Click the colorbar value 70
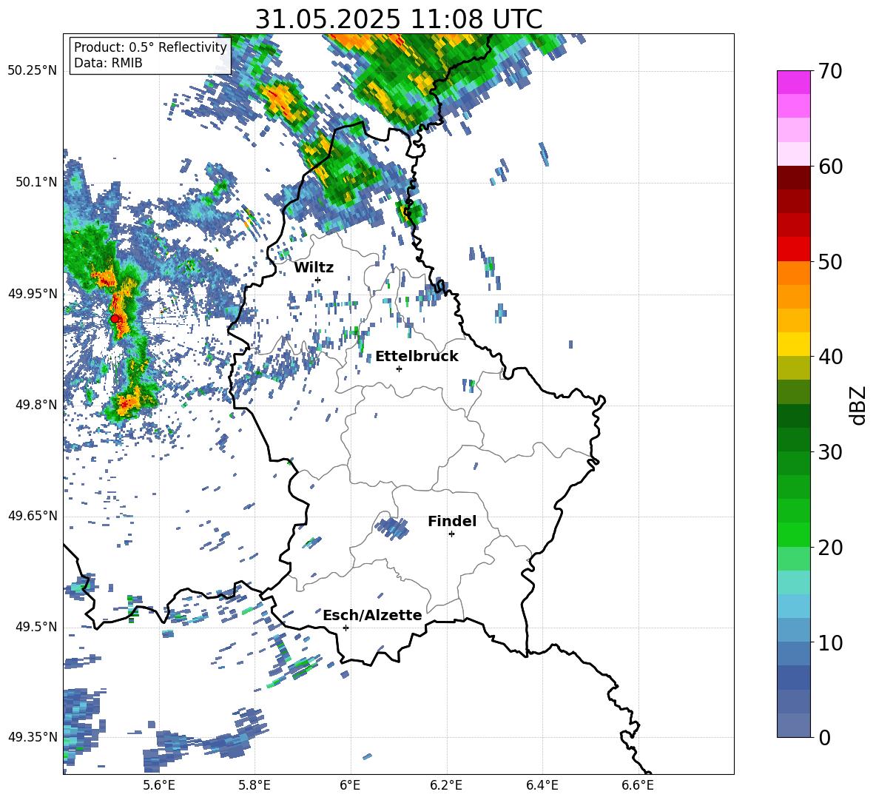876x800 pixels. pyautogui.click(x=830, y=71)
